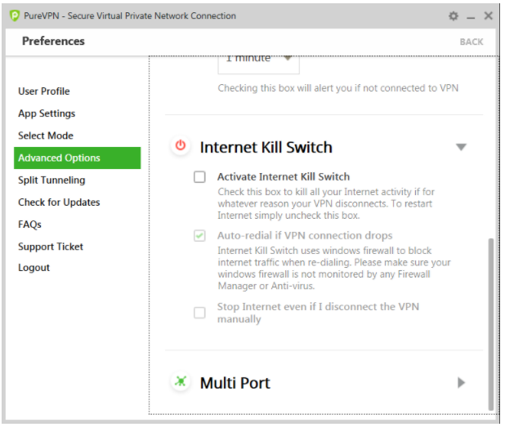The width and height of the screenshot is (505, 427).
Task: Go to App Settings
Action: point(47,113)
